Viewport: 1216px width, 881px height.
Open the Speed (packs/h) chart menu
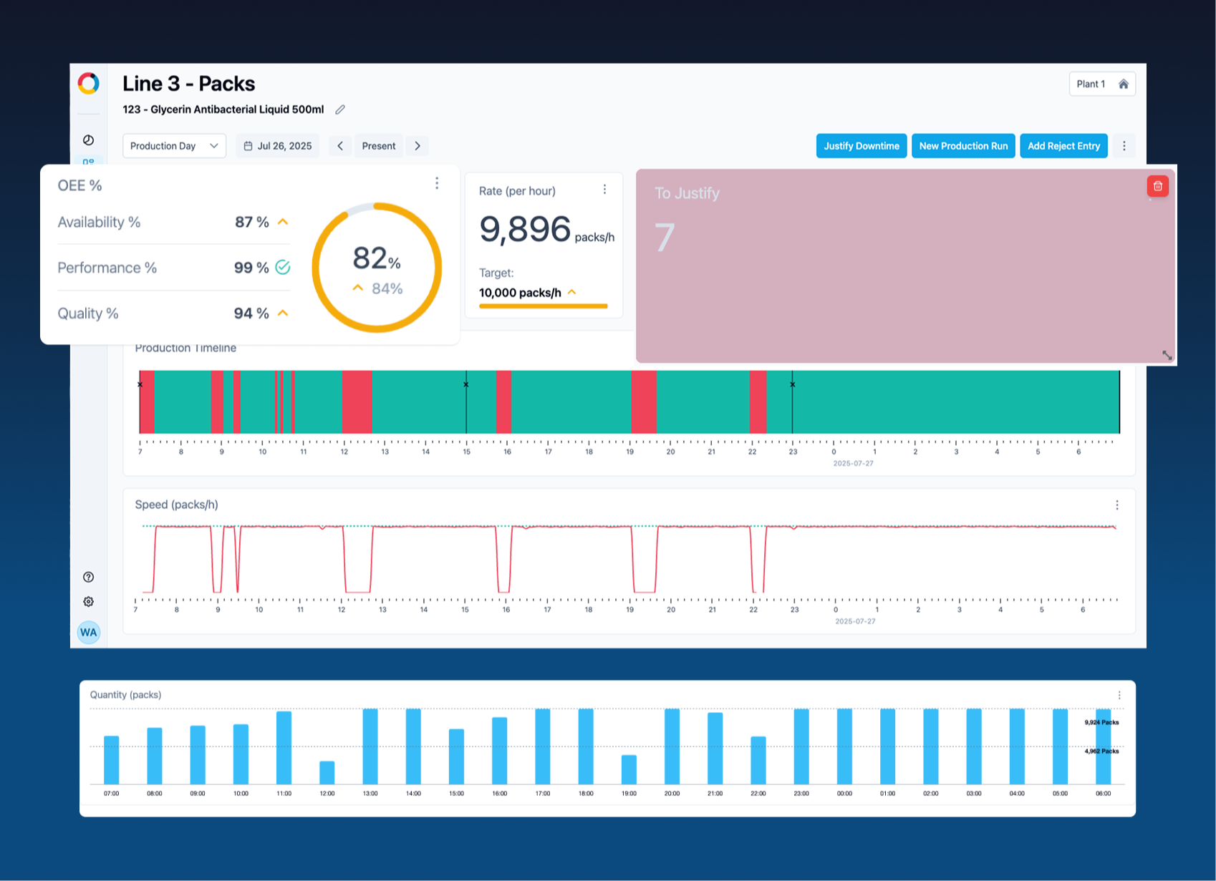pyautogui.click(x=1117, y=505)
